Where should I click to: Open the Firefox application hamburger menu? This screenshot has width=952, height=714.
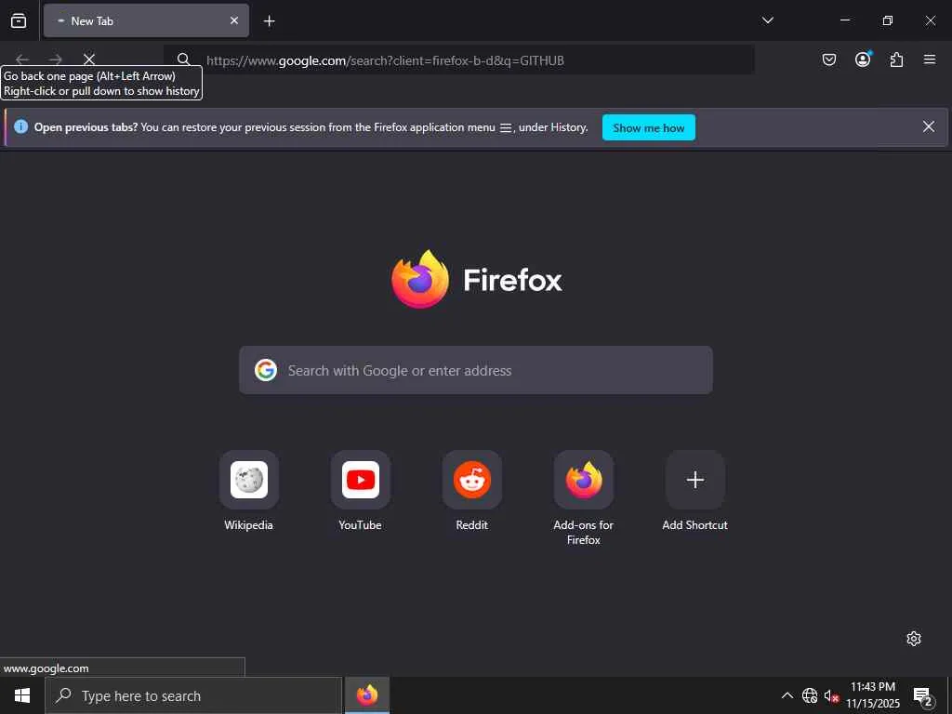[930, 59]
